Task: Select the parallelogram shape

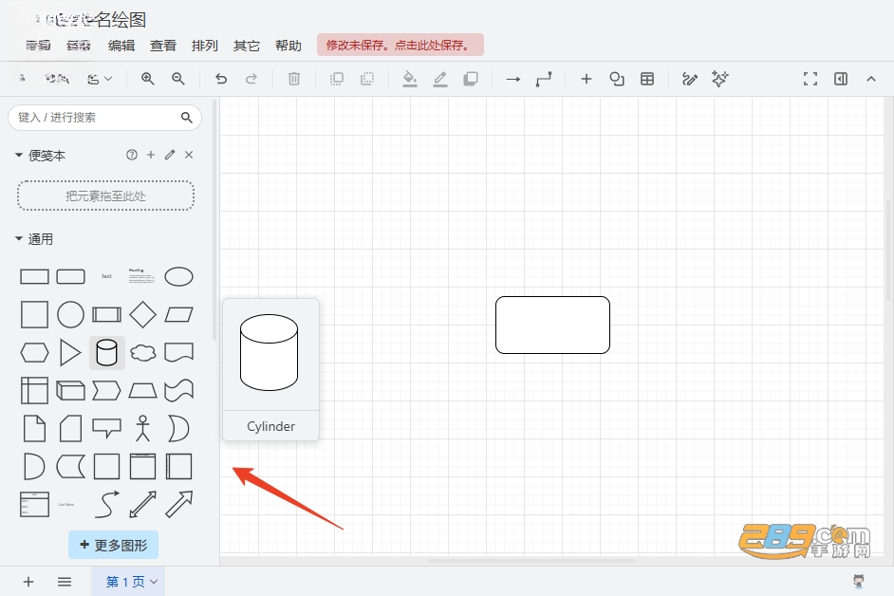Action: (179, 314)
